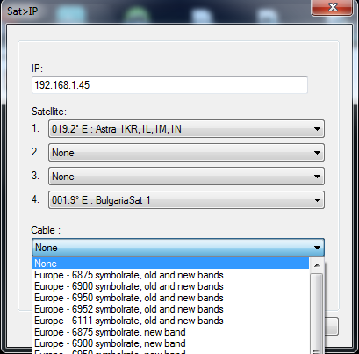Open satellite 3 dropdown set to None
The height and width of the screenshot is (354, 359).
186,176
